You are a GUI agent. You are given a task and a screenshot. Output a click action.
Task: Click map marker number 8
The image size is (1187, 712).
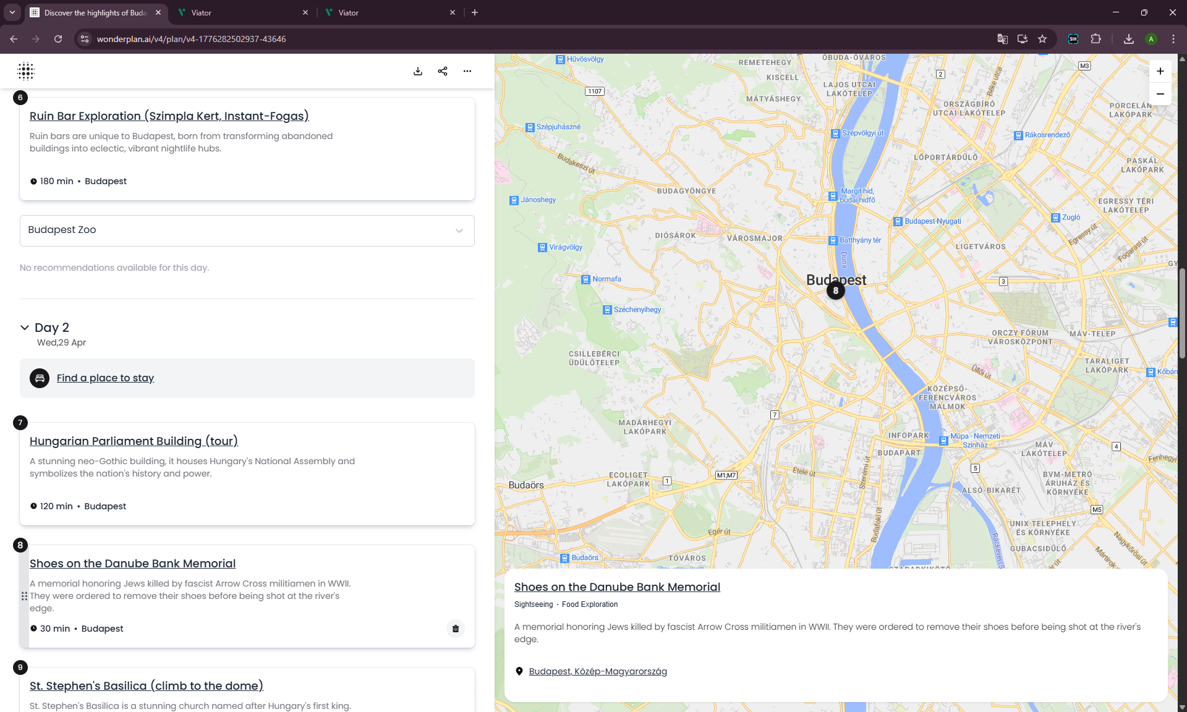pos(836,290)
